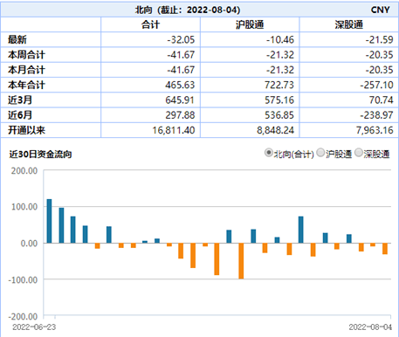Click the longest orange negative bar
Screen dimensions: 399x337
point(241,261)
